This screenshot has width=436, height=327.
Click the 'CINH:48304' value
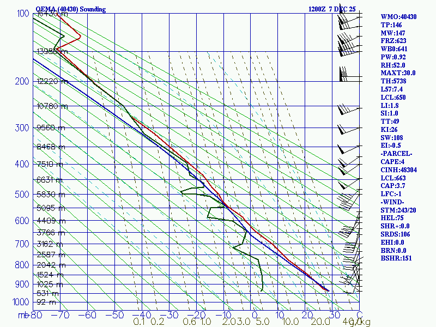click(399, 169)
